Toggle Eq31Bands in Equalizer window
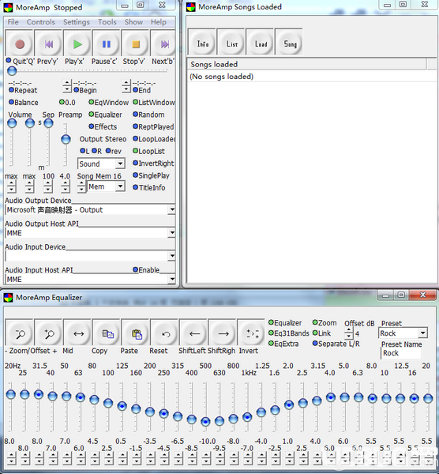This screenshot has height=474, width=439. click(289, 333)
